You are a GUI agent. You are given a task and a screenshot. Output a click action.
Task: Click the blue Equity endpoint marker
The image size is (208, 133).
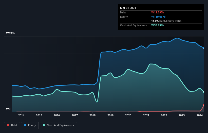(x=204, y=48)
